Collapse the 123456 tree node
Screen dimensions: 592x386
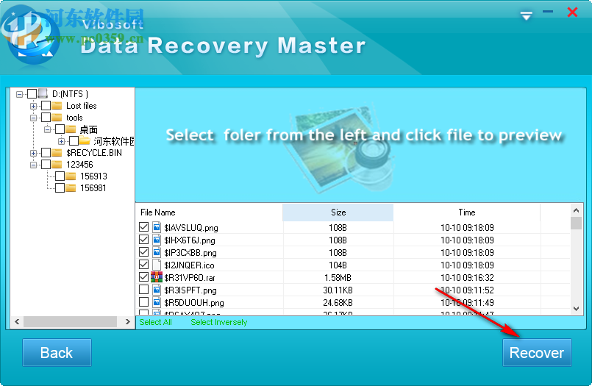pos(33,165)
